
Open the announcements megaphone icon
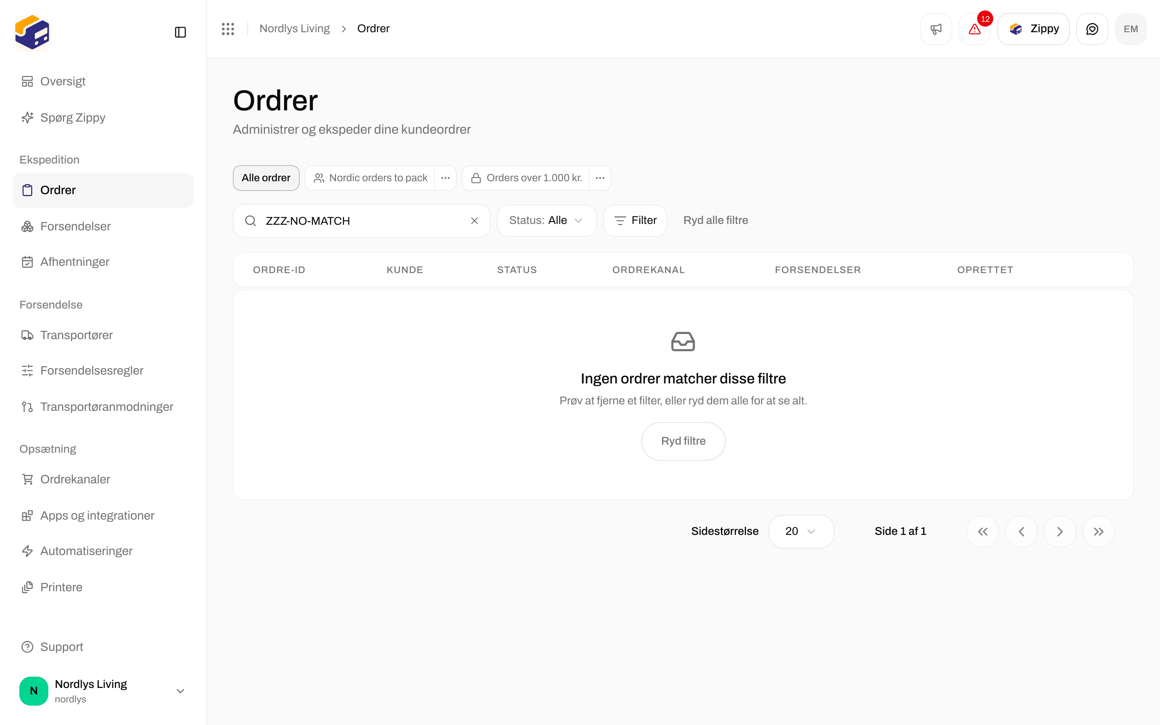pyautogui.click(x=936, y=29)
